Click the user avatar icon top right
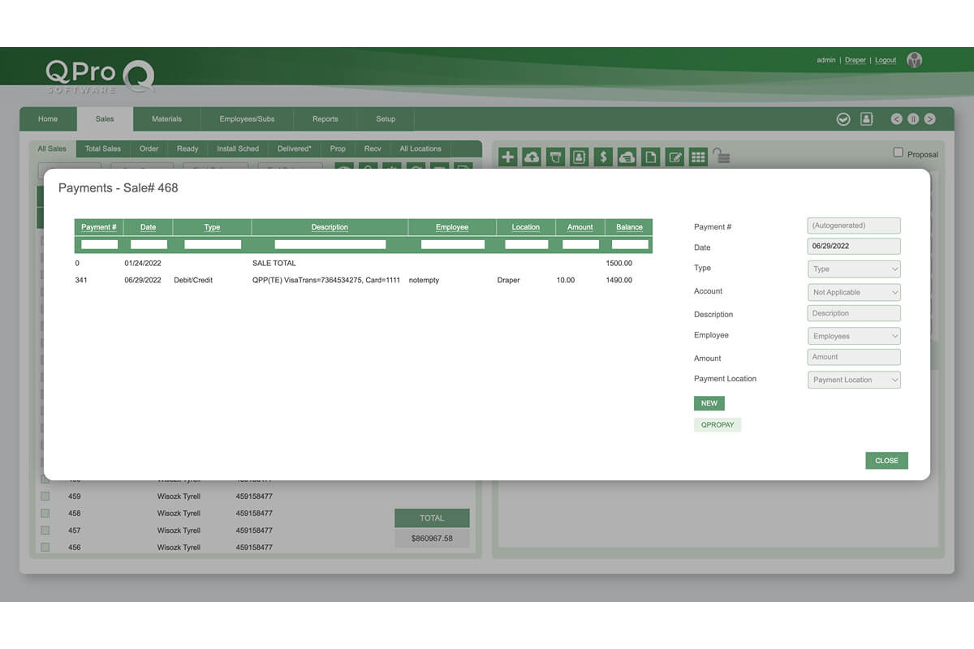Viewport: 974px width, 649px height. tap(915, 60)
